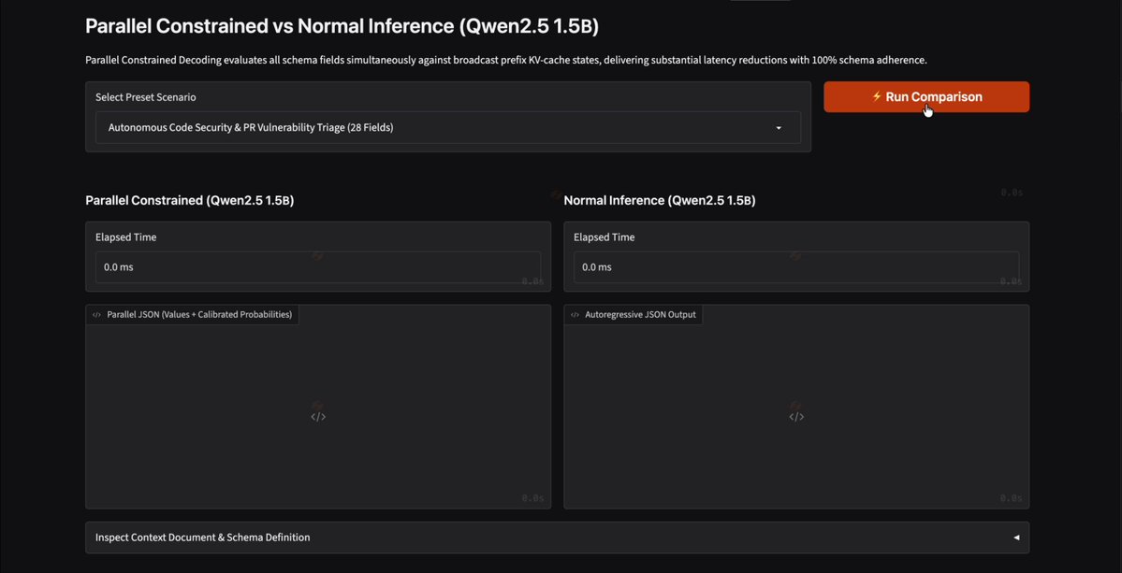The image size is (1122, 573).
Task: Expand Inspect Context Document & Schema Definition
Action: pyautogui.click(x=557, y=537)
